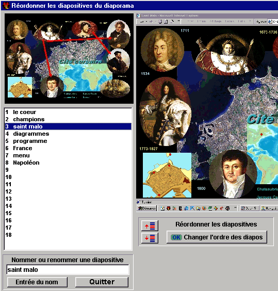The image size is (278, 291).
Task: Select slide 8 Napoléon in list
Action: tap(68, 163)
